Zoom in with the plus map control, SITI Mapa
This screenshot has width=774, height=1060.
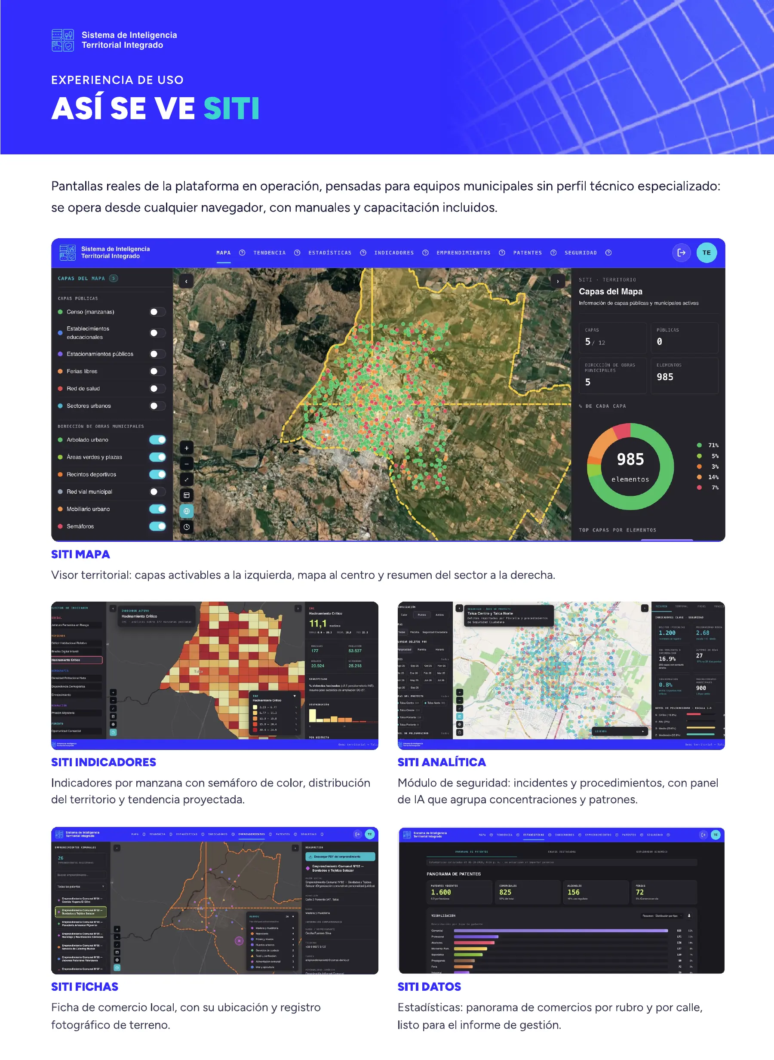pos(187,448)
